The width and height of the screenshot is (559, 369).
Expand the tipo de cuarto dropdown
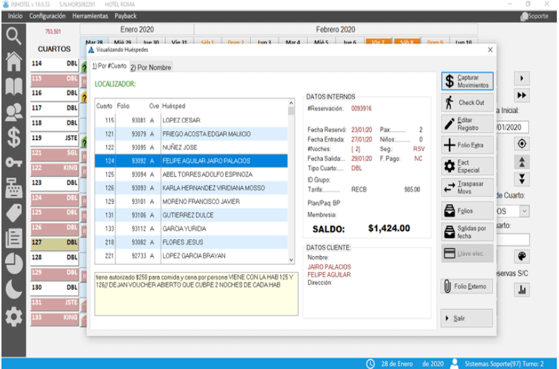(x=525, y=211)
